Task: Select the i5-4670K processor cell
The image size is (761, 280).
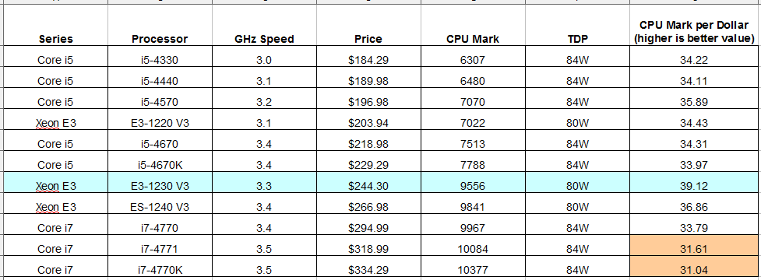Action: pos(160,165)
